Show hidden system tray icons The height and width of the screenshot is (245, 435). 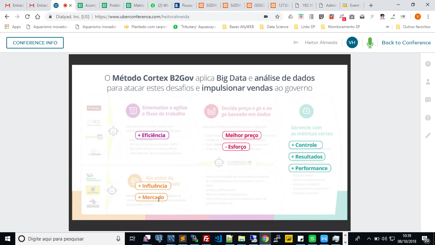click(369, 239)
